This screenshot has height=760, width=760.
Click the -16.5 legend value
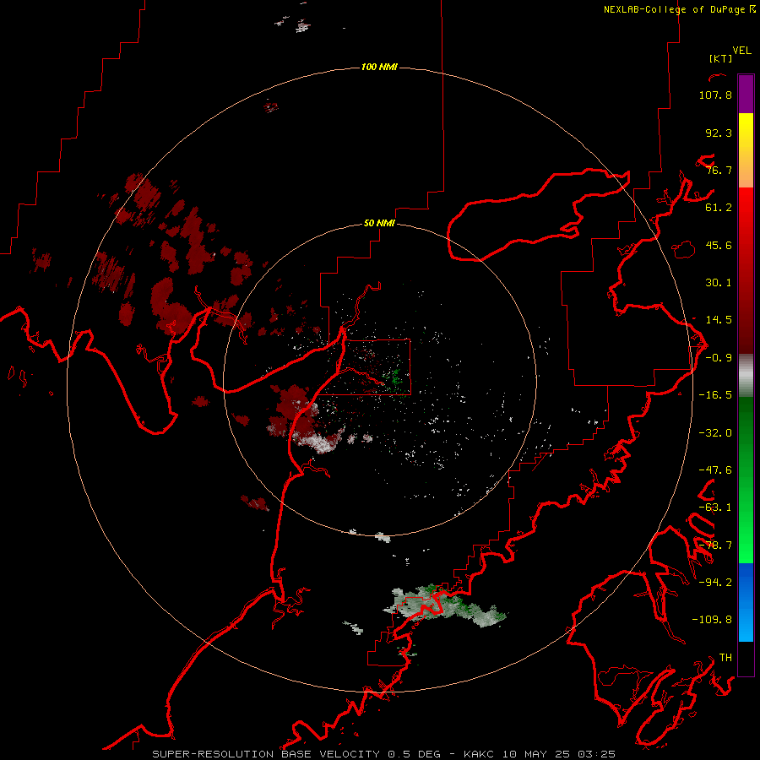pos(715,395)
